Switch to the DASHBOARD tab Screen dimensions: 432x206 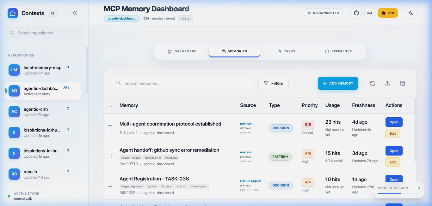(182, 51)
